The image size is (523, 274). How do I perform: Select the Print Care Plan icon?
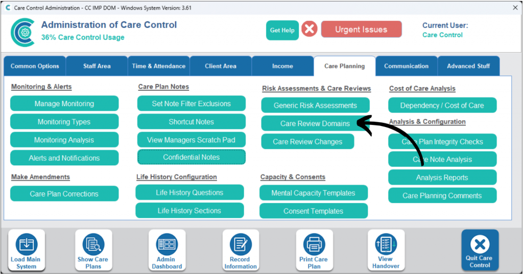[314, 251]
